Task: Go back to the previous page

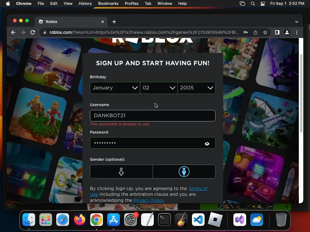Action: tap(13, 32)
